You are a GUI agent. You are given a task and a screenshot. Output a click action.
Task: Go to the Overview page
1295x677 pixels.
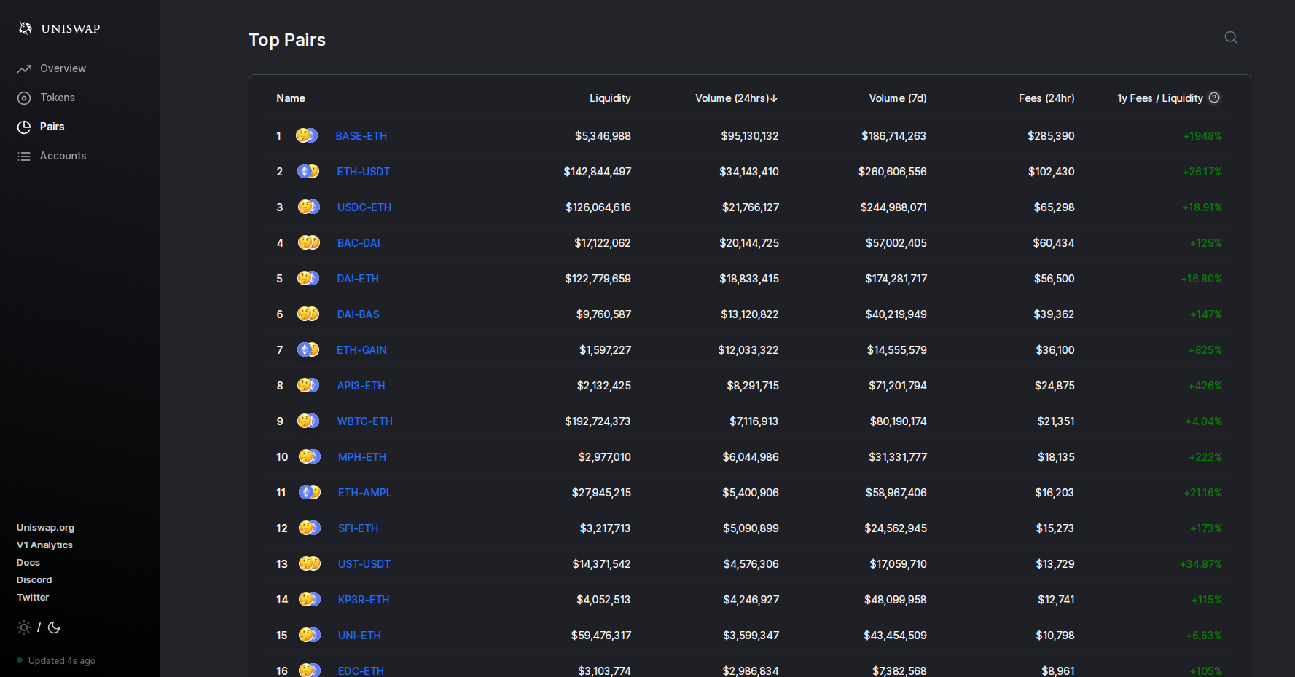[63, 68]
